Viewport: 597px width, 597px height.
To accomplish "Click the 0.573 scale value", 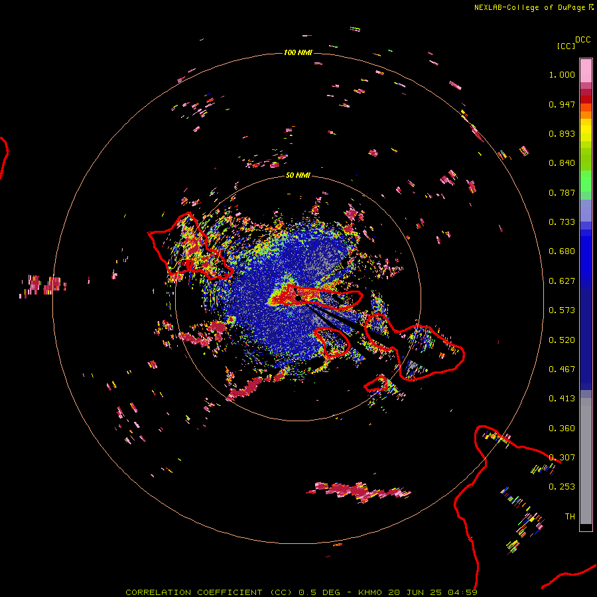I will [x=562, y=310].
